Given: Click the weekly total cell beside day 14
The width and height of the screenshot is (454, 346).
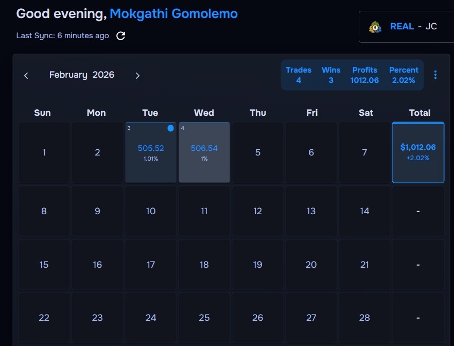Looking at the screenshot, I should pyautogui.click(x=418, y=211).
